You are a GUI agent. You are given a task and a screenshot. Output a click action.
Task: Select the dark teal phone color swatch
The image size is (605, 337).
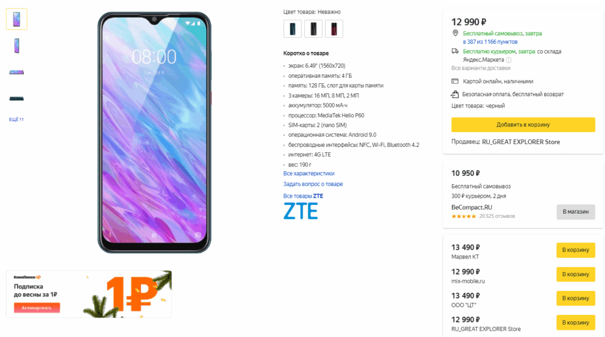click(x=292, y=29)
